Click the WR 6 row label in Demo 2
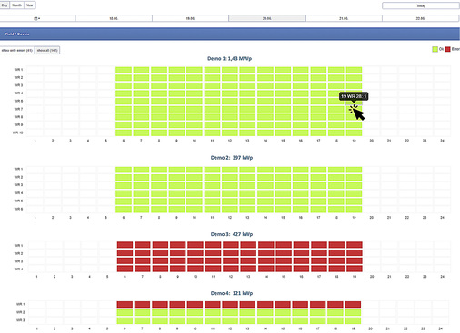460x333 pixels. pos(19,209)
